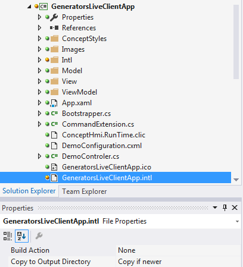Select DemoConfiguration.cxml in the tree

point(102,146)
